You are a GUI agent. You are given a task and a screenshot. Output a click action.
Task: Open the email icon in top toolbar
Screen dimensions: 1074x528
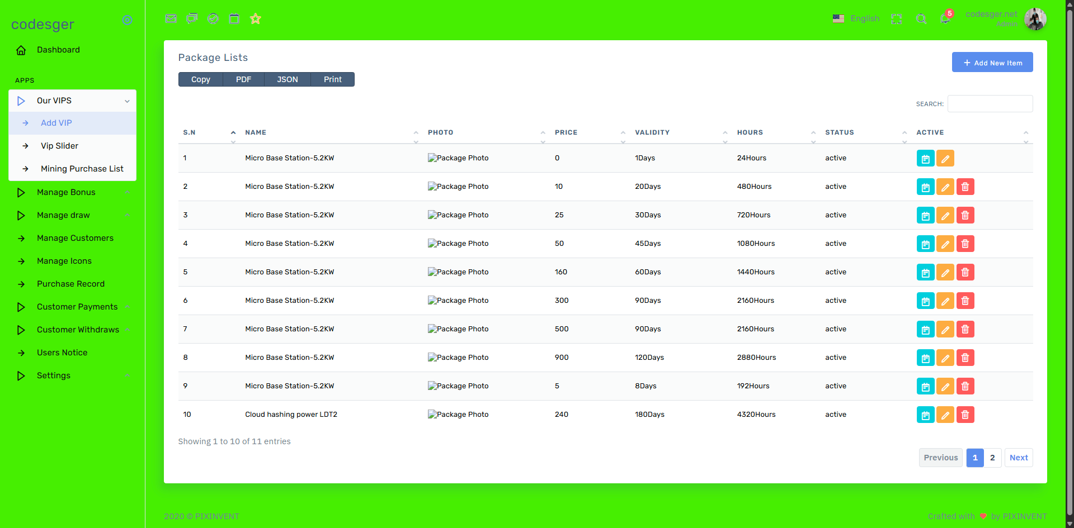click(x=171, y=19)
